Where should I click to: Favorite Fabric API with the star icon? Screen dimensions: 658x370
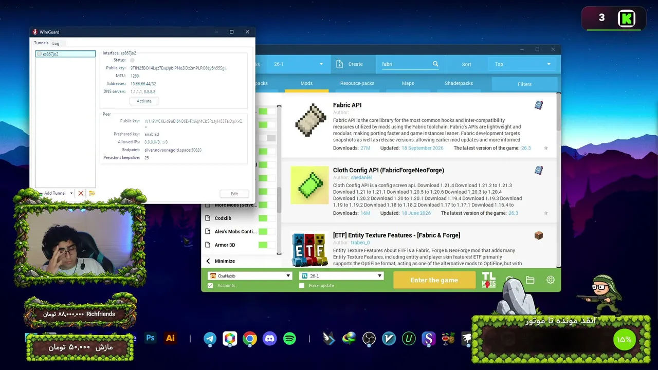click(545, 148)
